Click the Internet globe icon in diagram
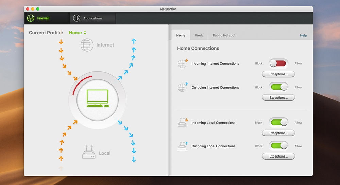The height and width of the screenshot is (185, 340). point(87,45)
